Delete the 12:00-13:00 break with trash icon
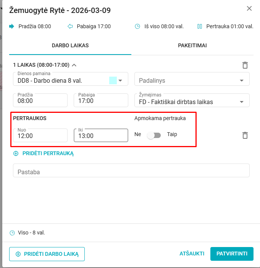 (x=245, y=135)
